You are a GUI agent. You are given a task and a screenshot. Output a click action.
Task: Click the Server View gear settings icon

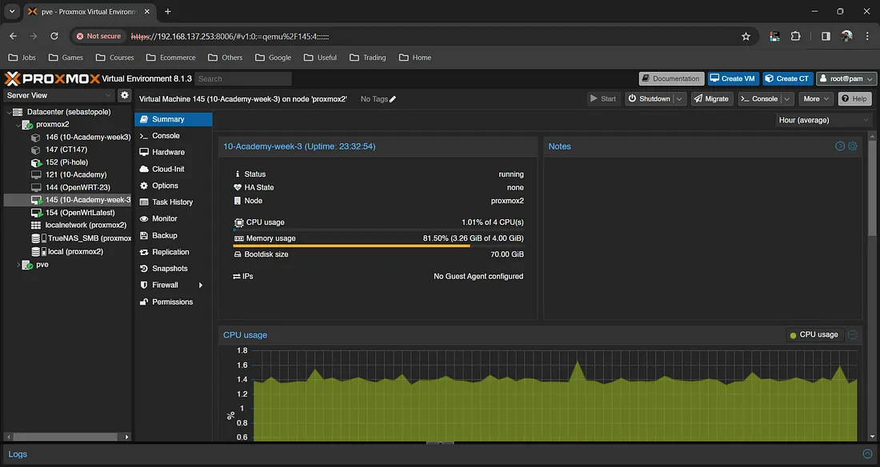tap(124, 95)
